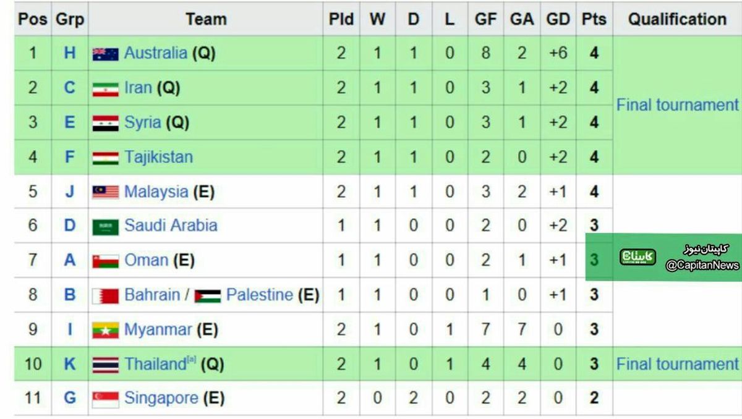Click the green Capitan News logo
The width and height of the screenshot is (742, 419).
(x=638, y=257)
